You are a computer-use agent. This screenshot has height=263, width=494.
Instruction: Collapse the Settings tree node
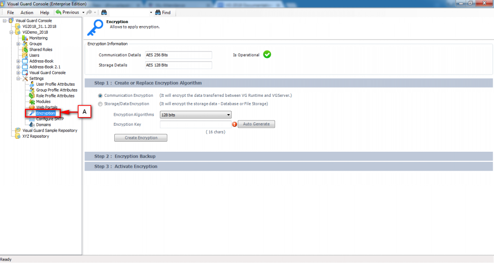pyautogui.click(x=18, y=79)
